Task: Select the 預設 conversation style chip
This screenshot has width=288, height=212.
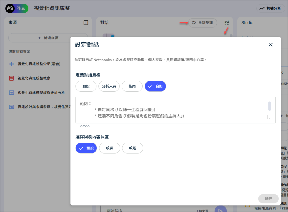Action: point(86,86)
